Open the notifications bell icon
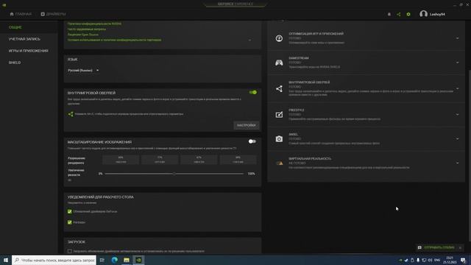Image resolution: width=471 pixels, height=265 pixels. point(389,14)
